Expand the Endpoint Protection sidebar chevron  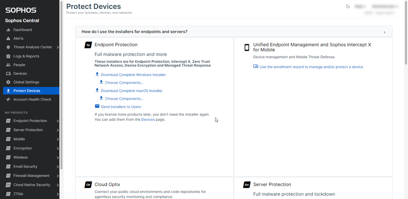[x=57, y=121]
